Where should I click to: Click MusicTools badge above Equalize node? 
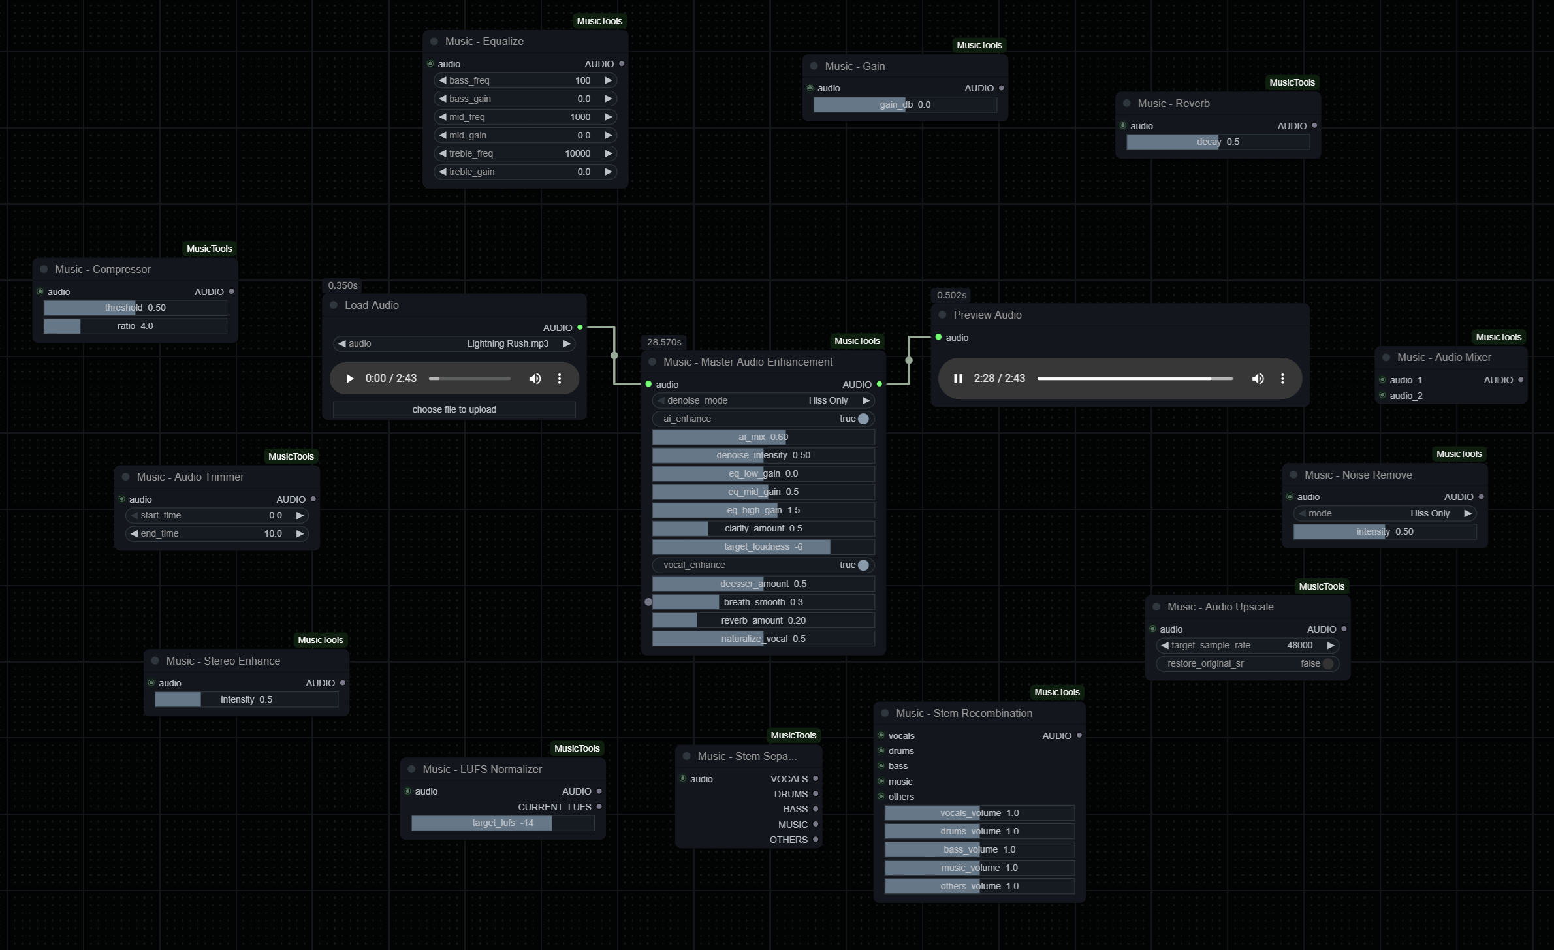pos(599,21)
